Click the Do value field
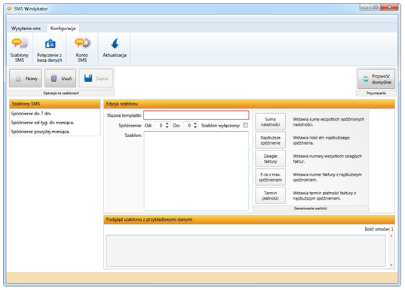This screenshot has width=405, height=290. 189,126
